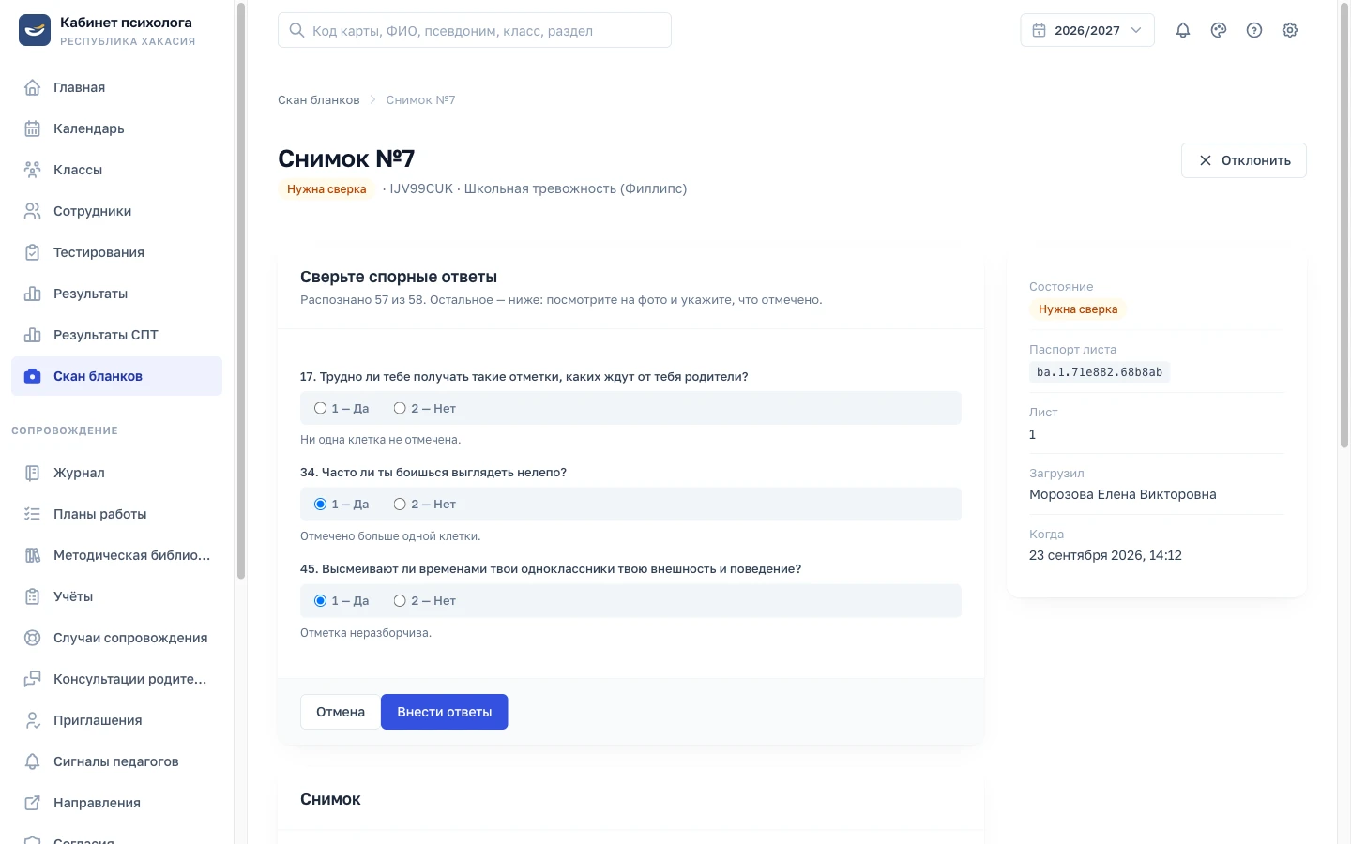Click the date 23 сентября 2026, 14:12
1351x844 pixels.
pos(1105,555)
